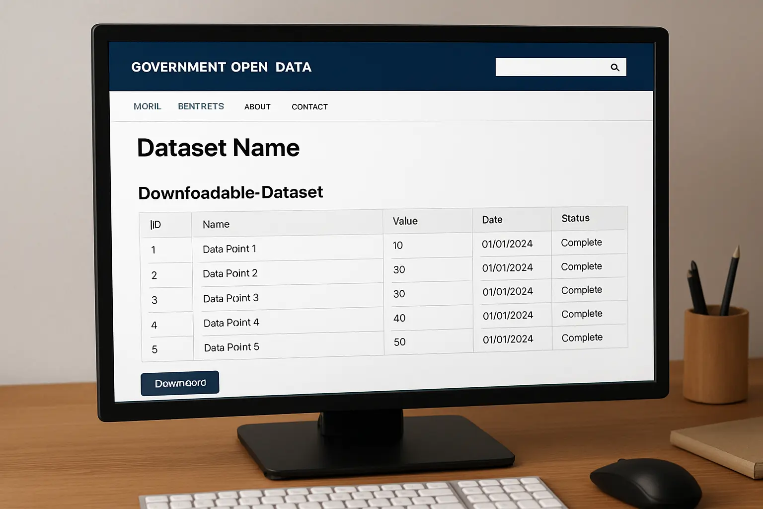Click Complete status in Data Point 2 row

(582, 266)
